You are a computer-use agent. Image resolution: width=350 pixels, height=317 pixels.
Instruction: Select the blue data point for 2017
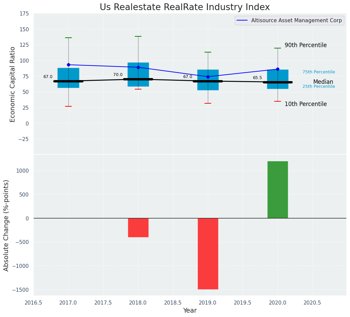point(68,65)
